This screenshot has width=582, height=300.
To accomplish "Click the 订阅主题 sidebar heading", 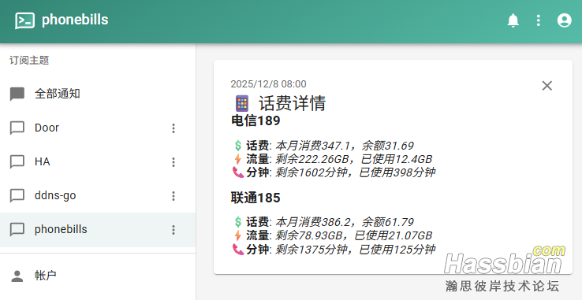I will [29, 61].
